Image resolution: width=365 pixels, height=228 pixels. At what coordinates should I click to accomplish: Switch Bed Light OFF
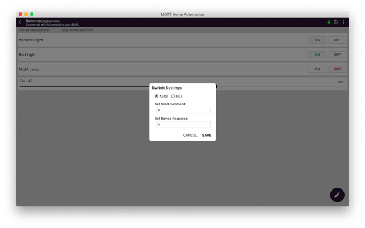coord(337,55)
